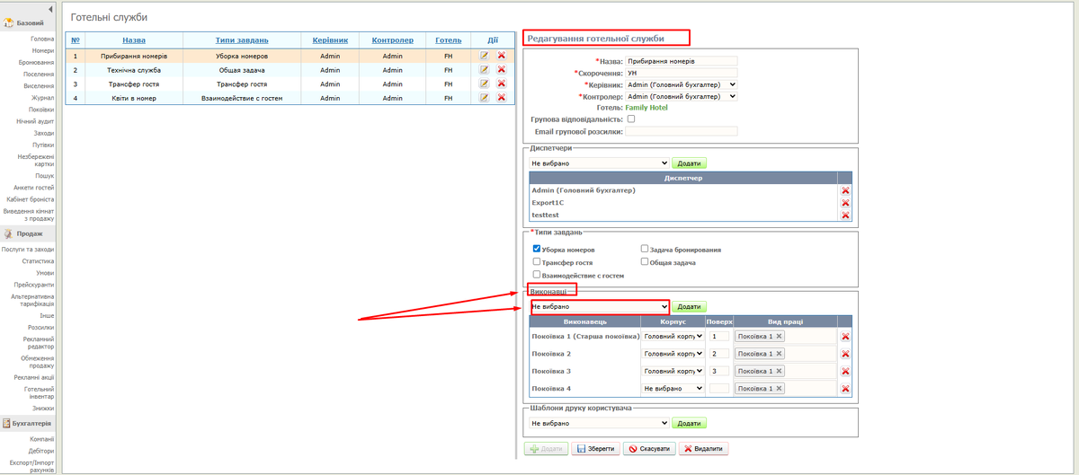This screenshot has width=1079, height=475.
Task: Remove performer Покоївка 2 via red X
Action: pyautogui.click(x=845, y=354)
